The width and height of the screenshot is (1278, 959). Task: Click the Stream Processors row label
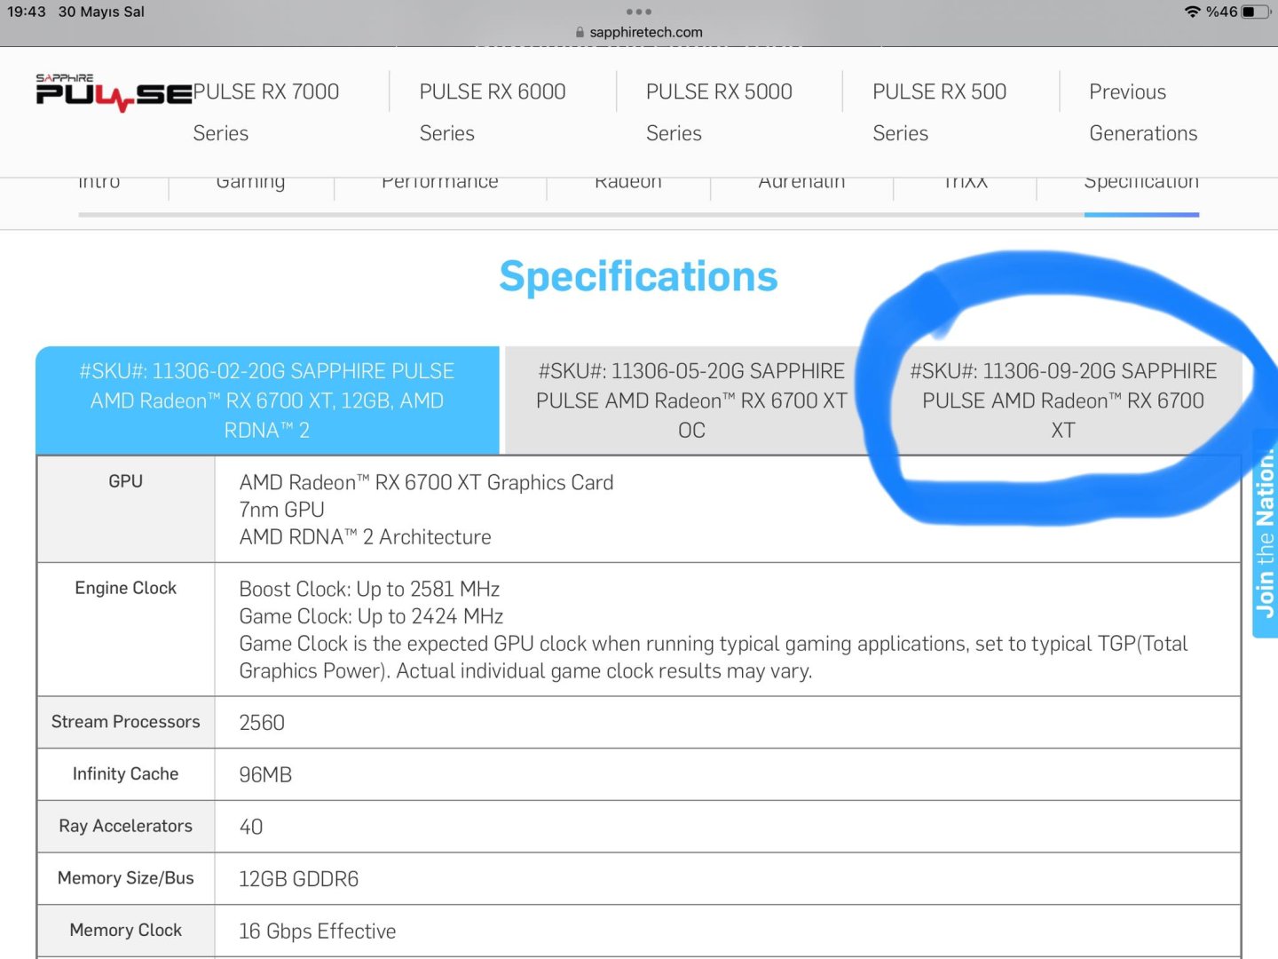[x=126, y=722]
